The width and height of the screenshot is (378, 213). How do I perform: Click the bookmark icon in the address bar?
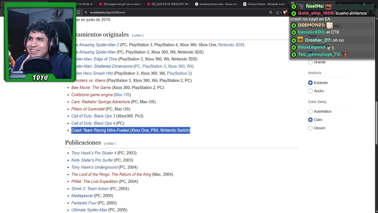pos(78,12)
